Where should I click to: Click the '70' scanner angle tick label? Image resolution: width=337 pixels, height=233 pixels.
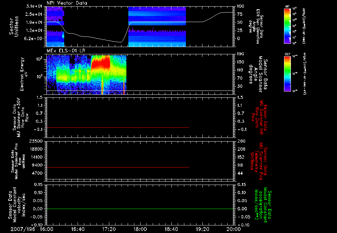pyautogui.click(x=240, y=78)
